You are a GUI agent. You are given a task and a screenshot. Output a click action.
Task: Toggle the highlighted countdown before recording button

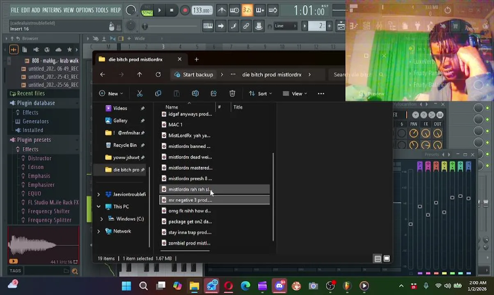coord(247,10)
